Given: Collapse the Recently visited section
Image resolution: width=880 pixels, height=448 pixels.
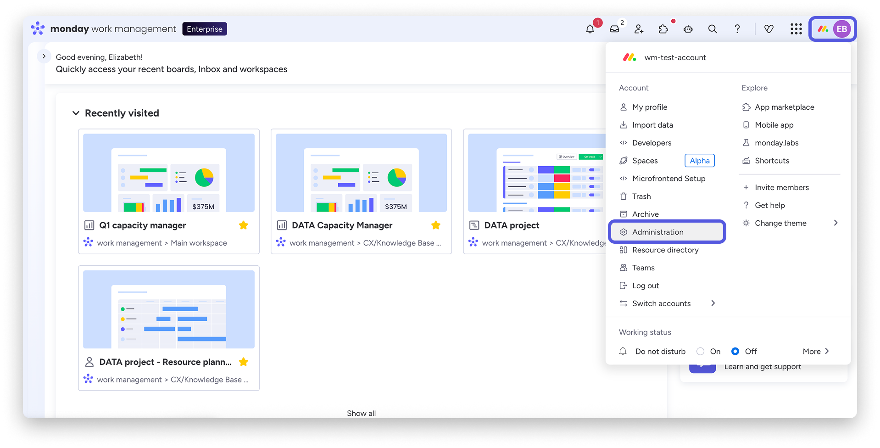Looking at the screenshot, I should 76,113.
